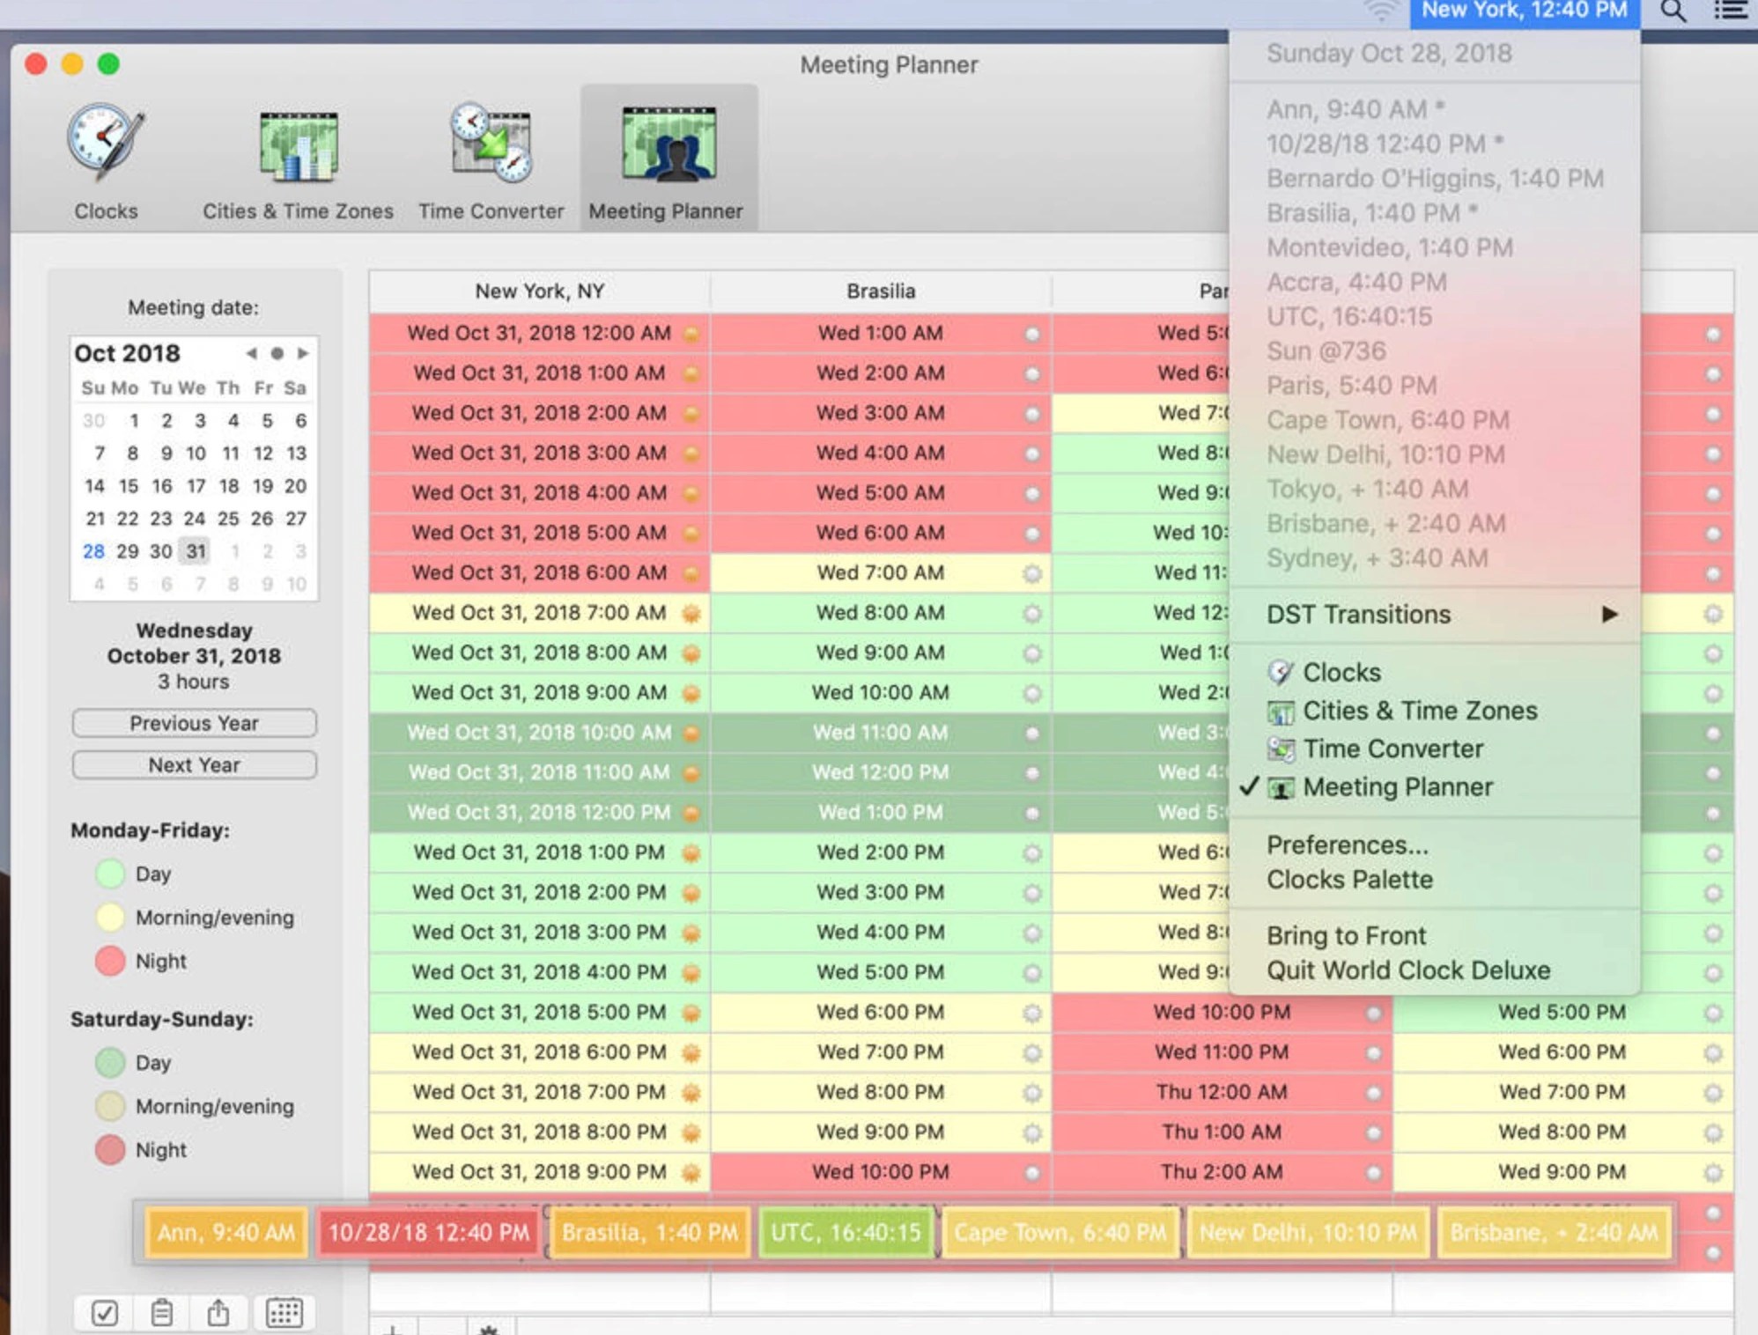Click the share icon at the bottom left
The width and height of the screenshot is (1758, 1335).
pyautogui.click(x=218, y=1313)
